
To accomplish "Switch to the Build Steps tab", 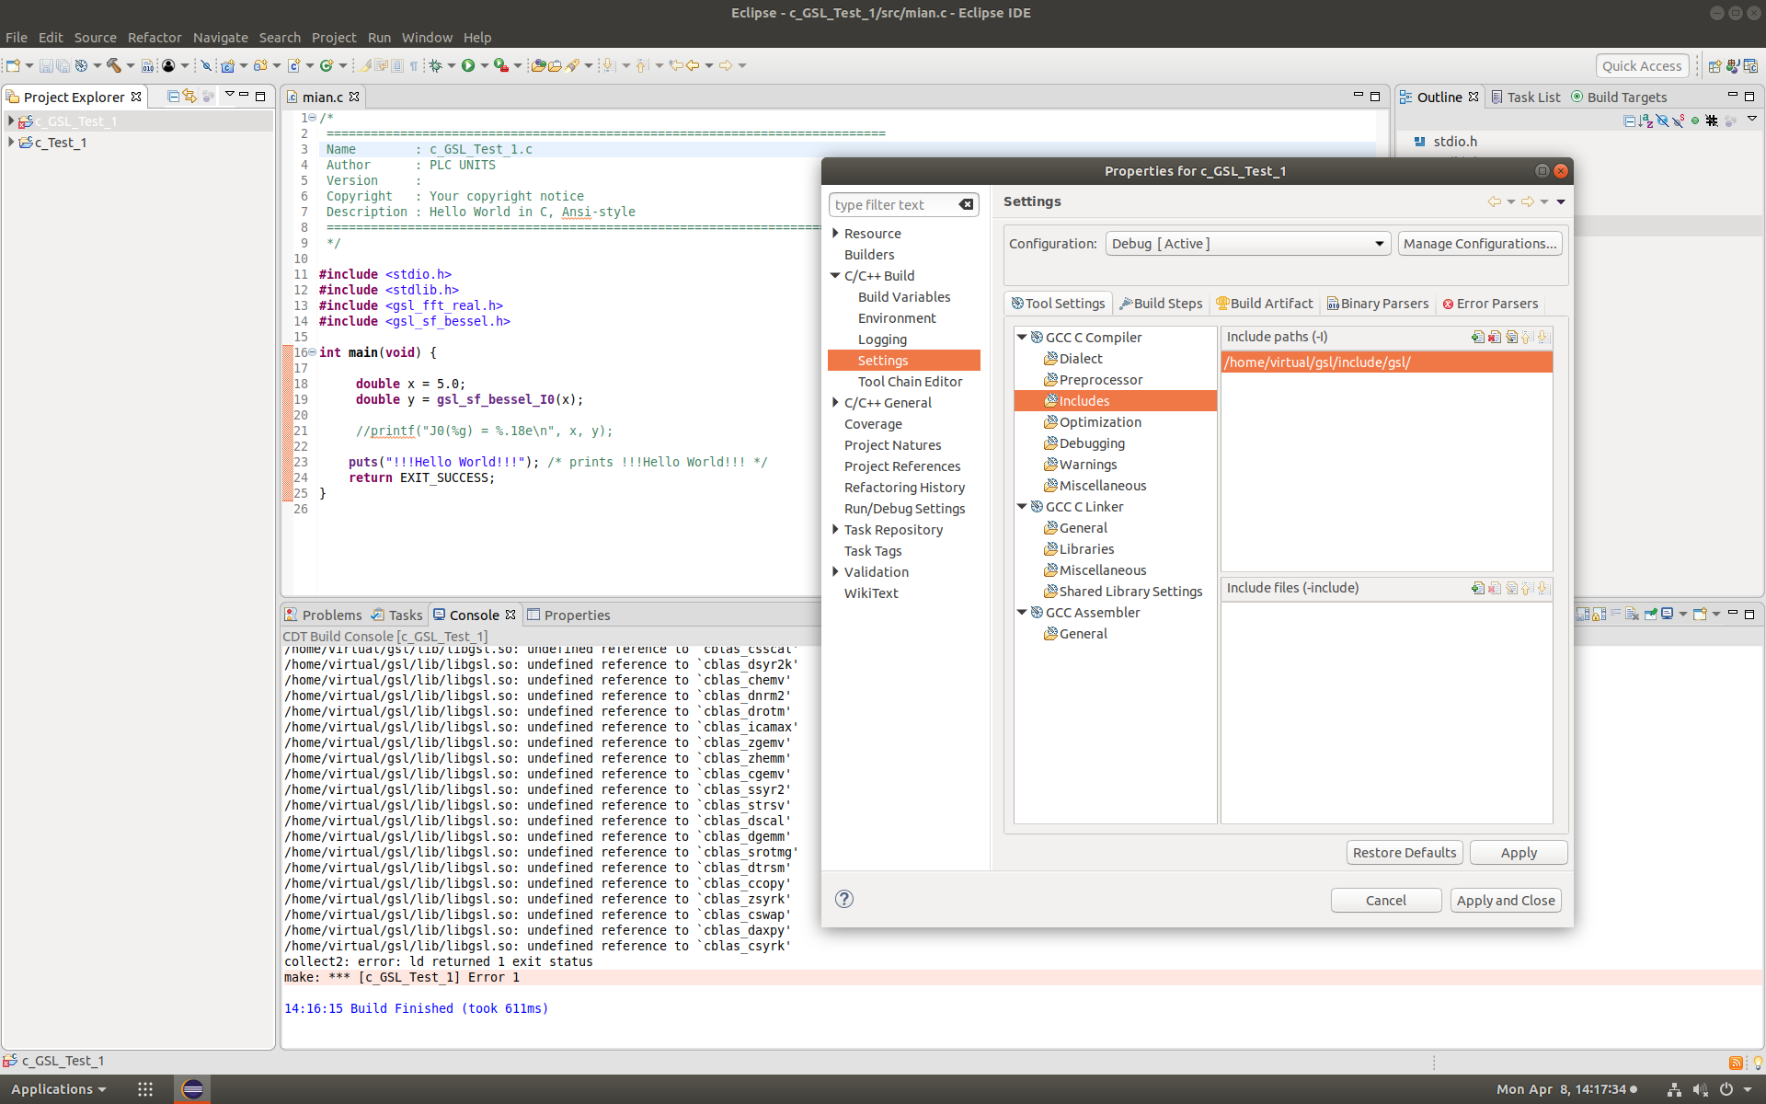I will coord(1161,304).
